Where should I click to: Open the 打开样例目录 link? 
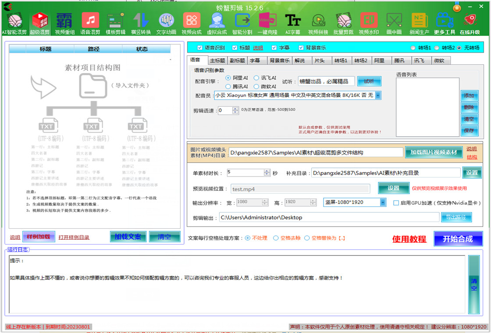tap(74, 237)
